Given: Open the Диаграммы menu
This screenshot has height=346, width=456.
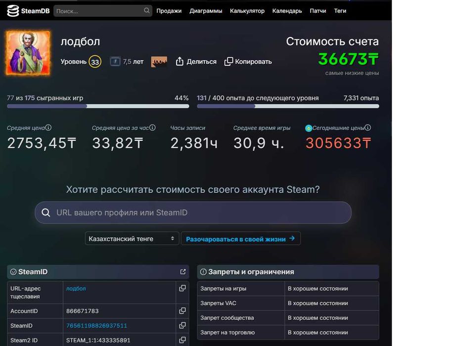Looking at the screenshot, I should click(x=206, y=11).
